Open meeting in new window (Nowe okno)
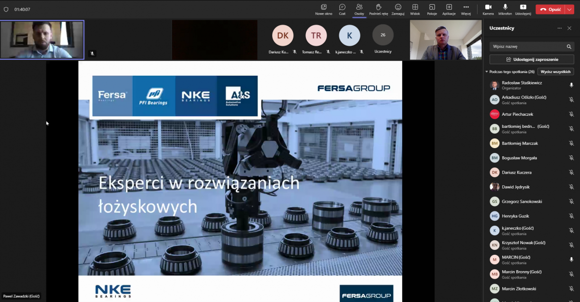 click(323, 9)
